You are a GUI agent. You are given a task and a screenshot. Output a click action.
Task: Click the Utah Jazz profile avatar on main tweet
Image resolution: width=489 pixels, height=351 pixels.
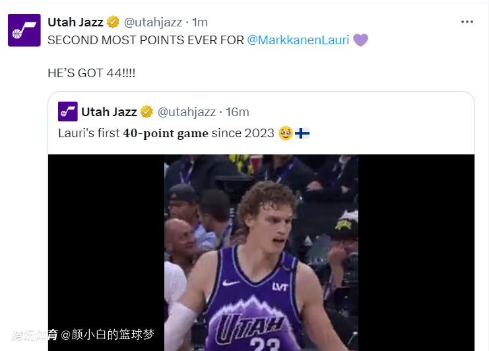[24, 30]
